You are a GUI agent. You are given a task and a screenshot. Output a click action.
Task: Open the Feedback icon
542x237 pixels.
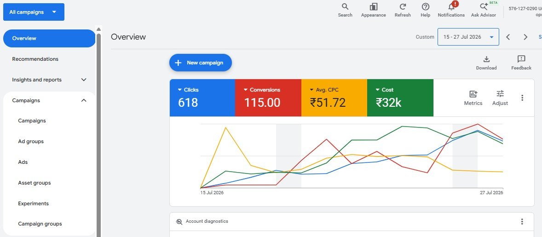point(521,59)
